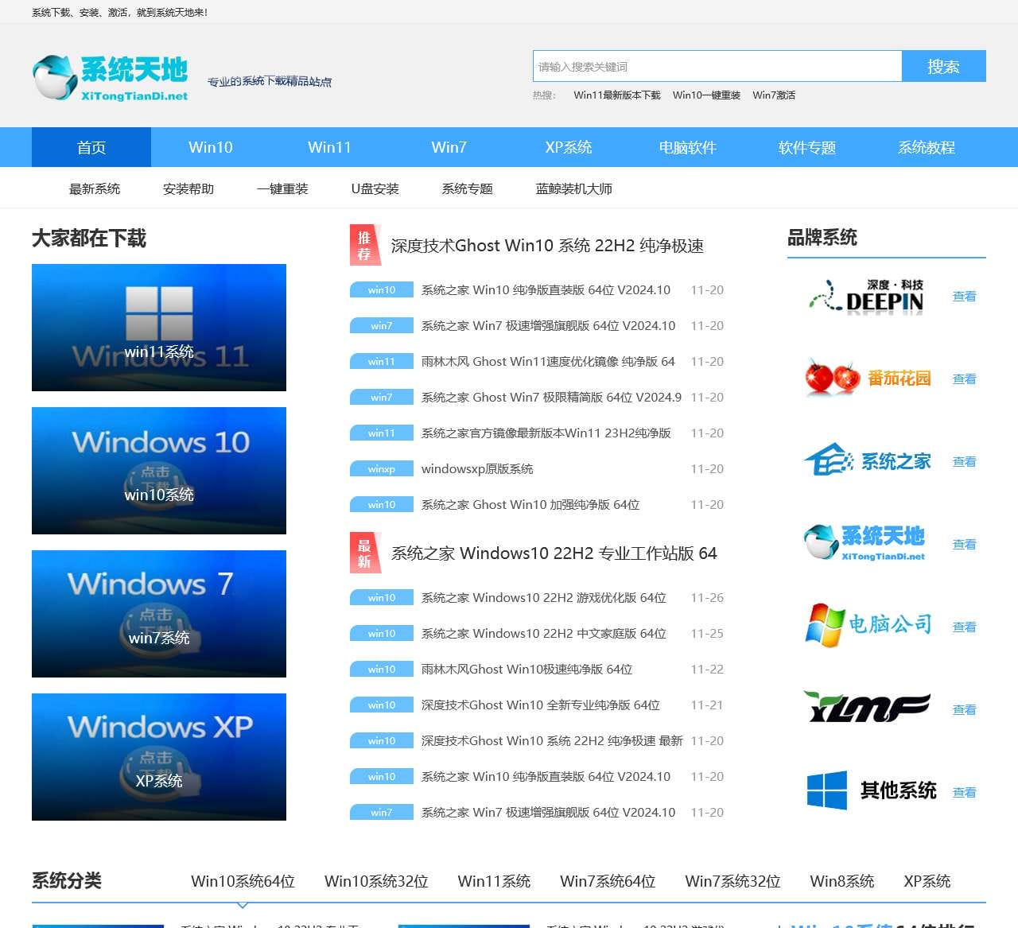Open the Win10 nav tab
This screenshot has width=1018, height=928.
(211, 147)
